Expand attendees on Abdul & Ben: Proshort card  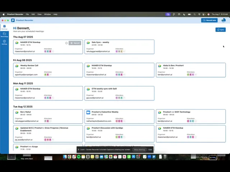coord(195,75)
